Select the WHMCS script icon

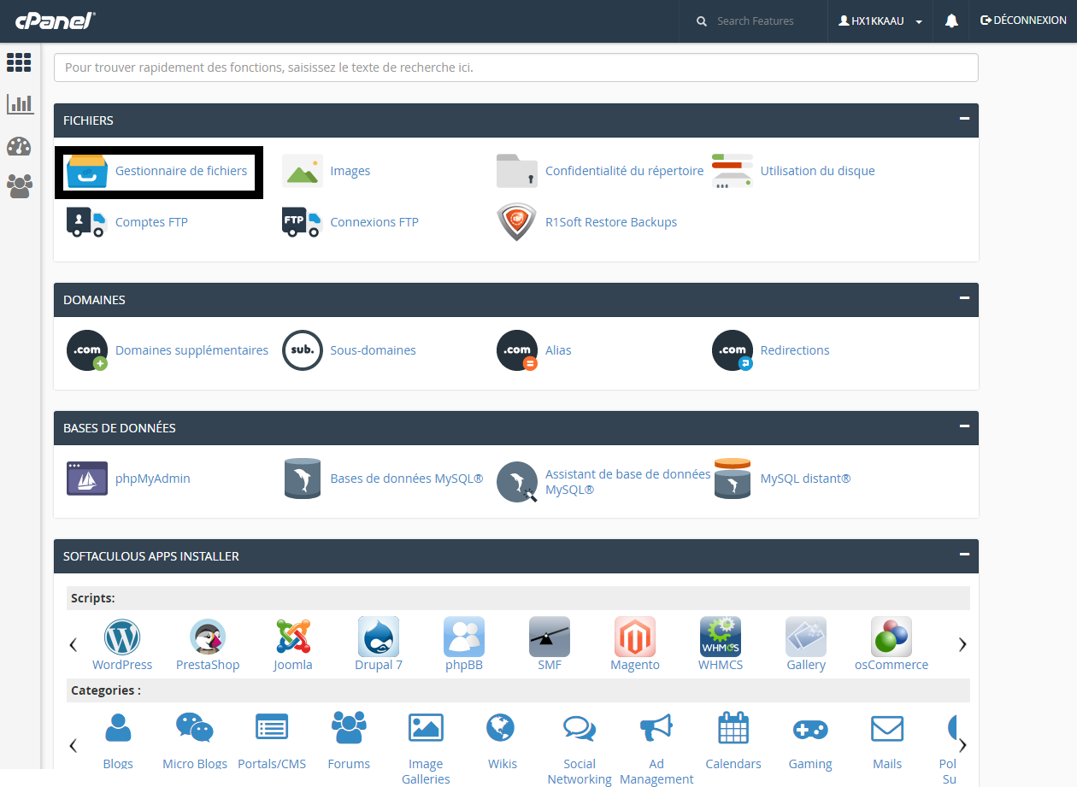(721, 637)
